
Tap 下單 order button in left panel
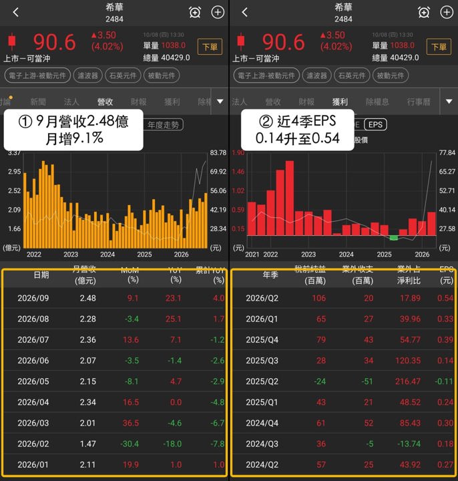pos(210,47)
